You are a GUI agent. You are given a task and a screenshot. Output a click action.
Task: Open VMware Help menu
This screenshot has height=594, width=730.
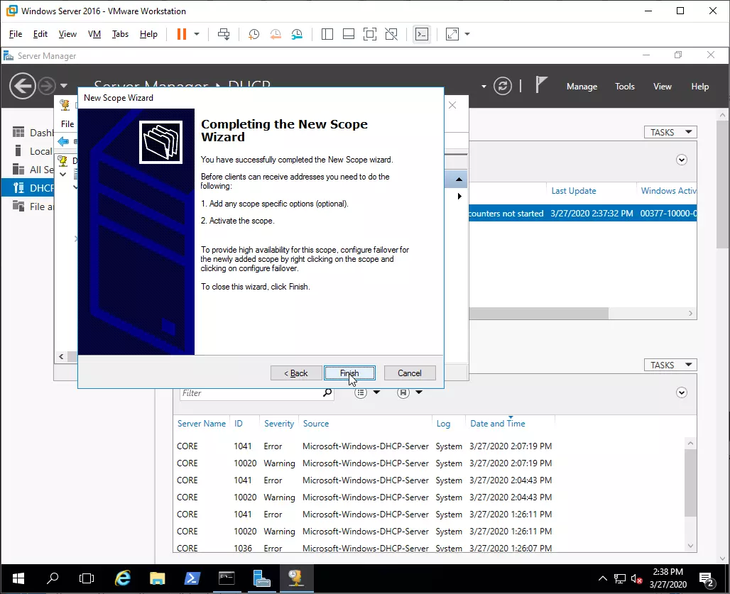pos(148,34)
